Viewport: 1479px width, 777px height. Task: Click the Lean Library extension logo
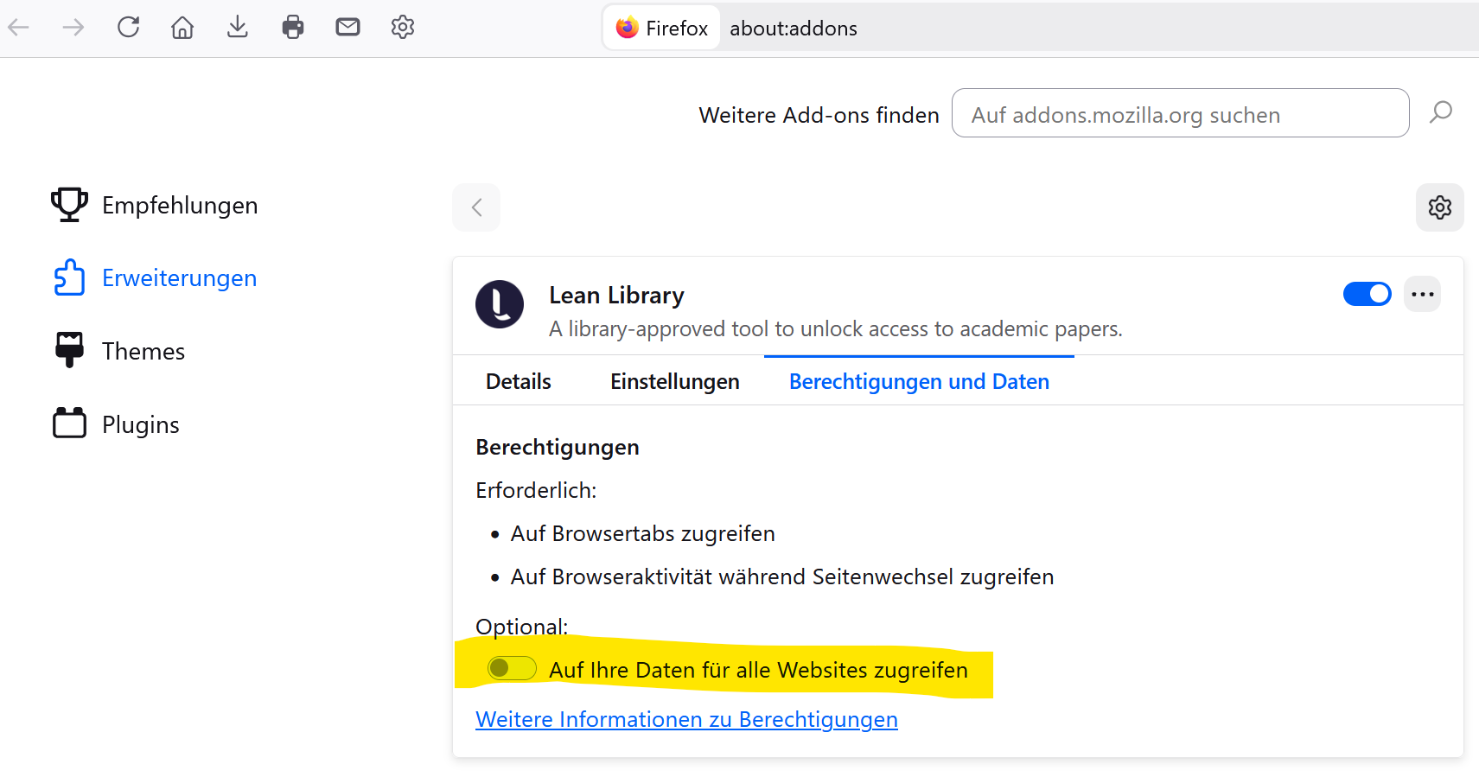(500, 304)
